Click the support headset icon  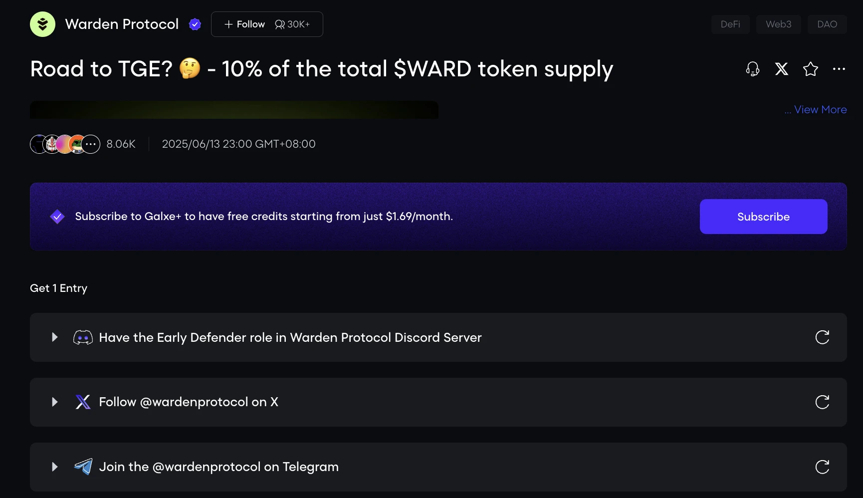tap(752, 69)
